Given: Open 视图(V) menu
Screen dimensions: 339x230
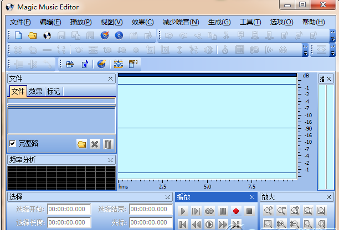Looking at the screenshot, I should coord(111,22).
